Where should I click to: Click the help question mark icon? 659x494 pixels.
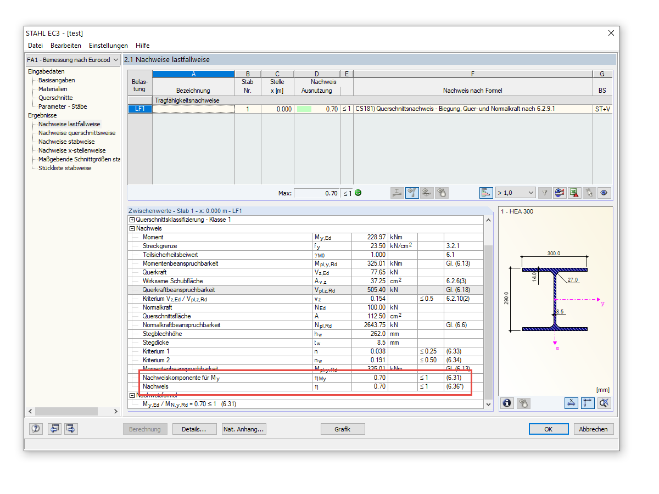click(x=36, y=429)
